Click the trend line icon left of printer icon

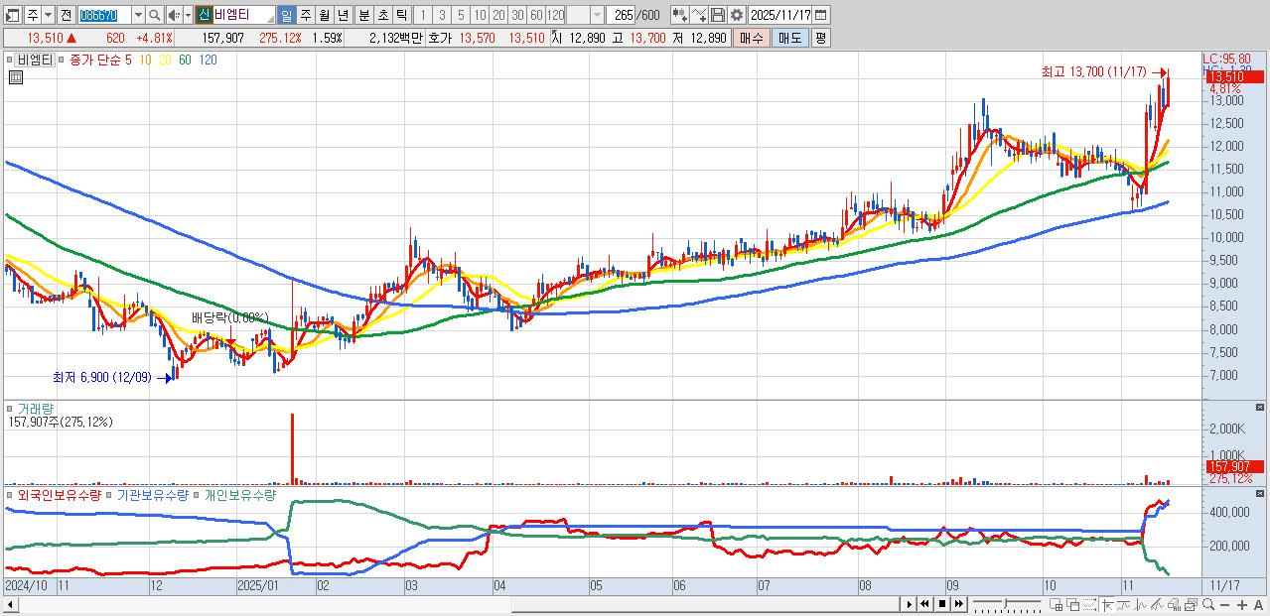click(x=1157, y=604)
